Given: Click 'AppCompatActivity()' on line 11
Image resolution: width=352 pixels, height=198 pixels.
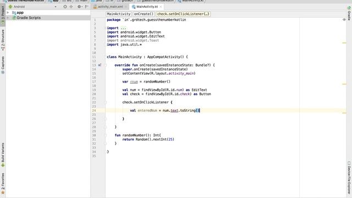Looking at the screenshot, I should click(x=166, y=57).
